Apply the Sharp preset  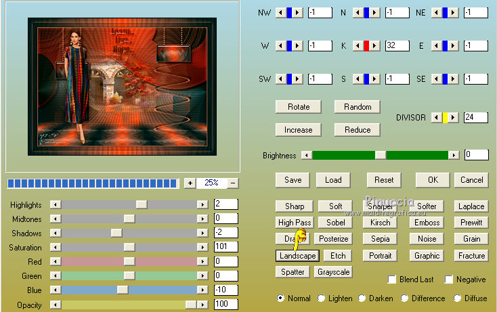[295, 206]
